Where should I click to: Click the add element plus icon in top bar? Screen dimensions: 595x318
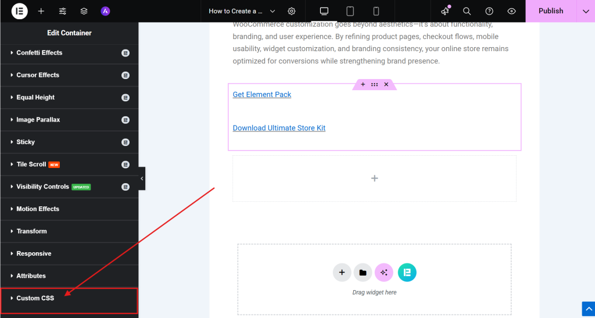(41, 11)
